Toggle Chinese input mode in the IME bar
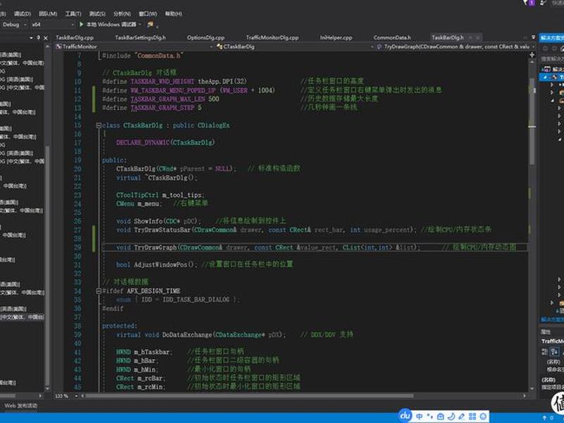Screen dimensions: 564x423 [x=419, y=417]
